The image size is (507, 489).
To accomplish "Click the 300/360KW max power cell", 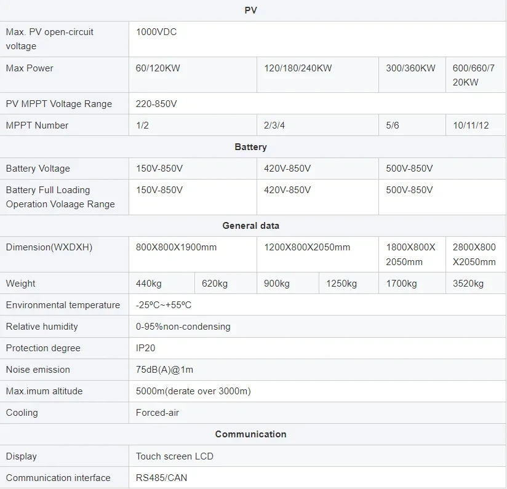I will (x=410, y=68).
